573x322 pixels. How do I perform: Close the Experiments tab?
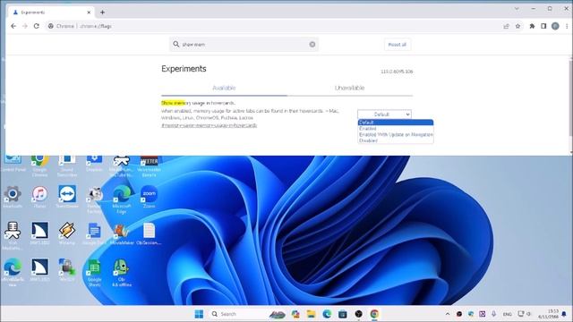(x=89, y=12)
